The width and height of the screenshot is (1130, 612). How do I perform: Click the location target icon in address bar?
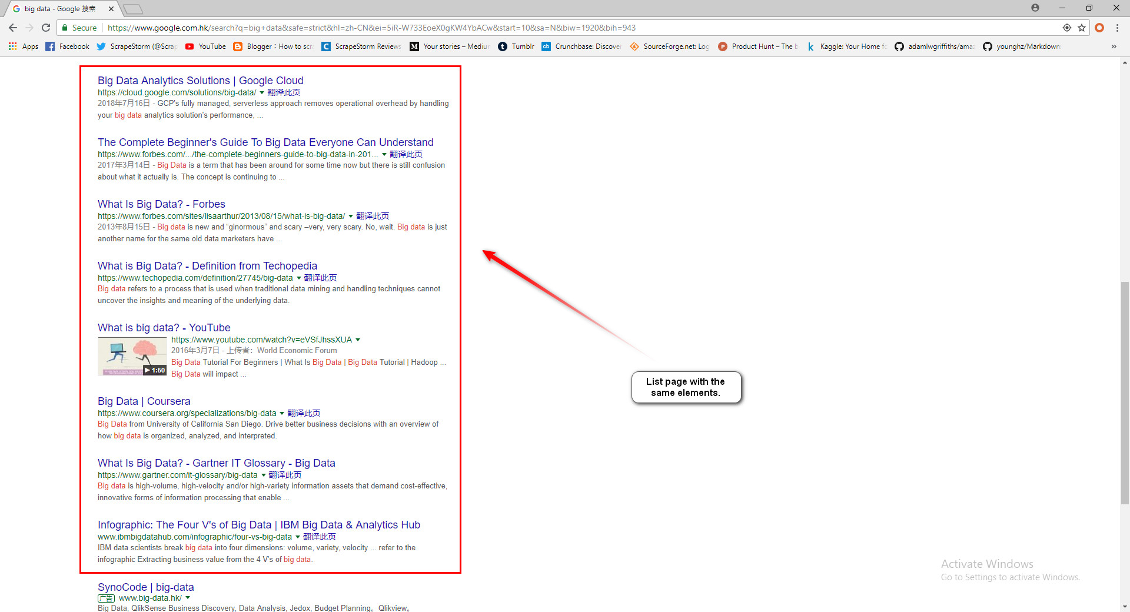(1067, 28)
